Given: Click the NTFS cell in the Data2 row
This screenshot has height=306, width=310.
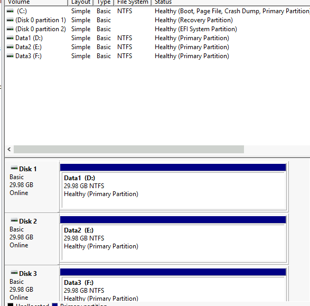Looking at the screenshot, I should 125,47.
